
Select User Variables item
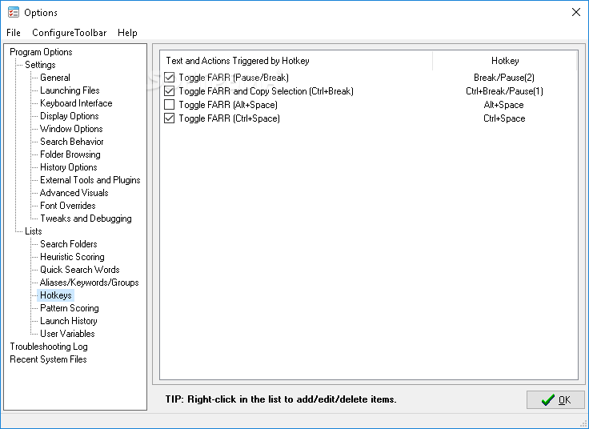tap(67, 334)
